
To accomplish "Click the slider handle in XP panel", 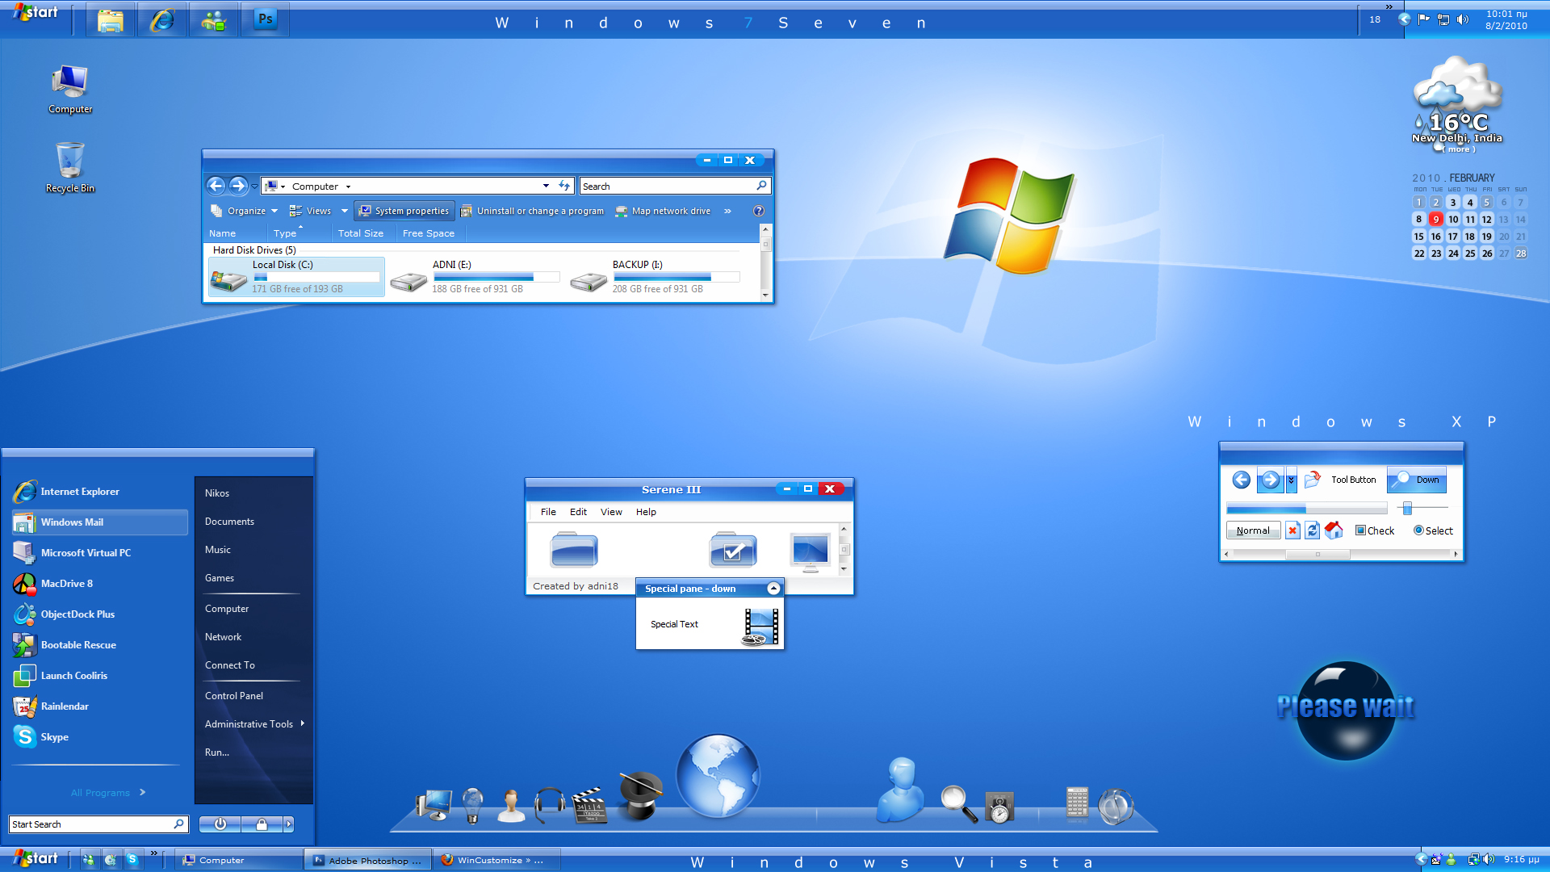I will point(1407,508).
